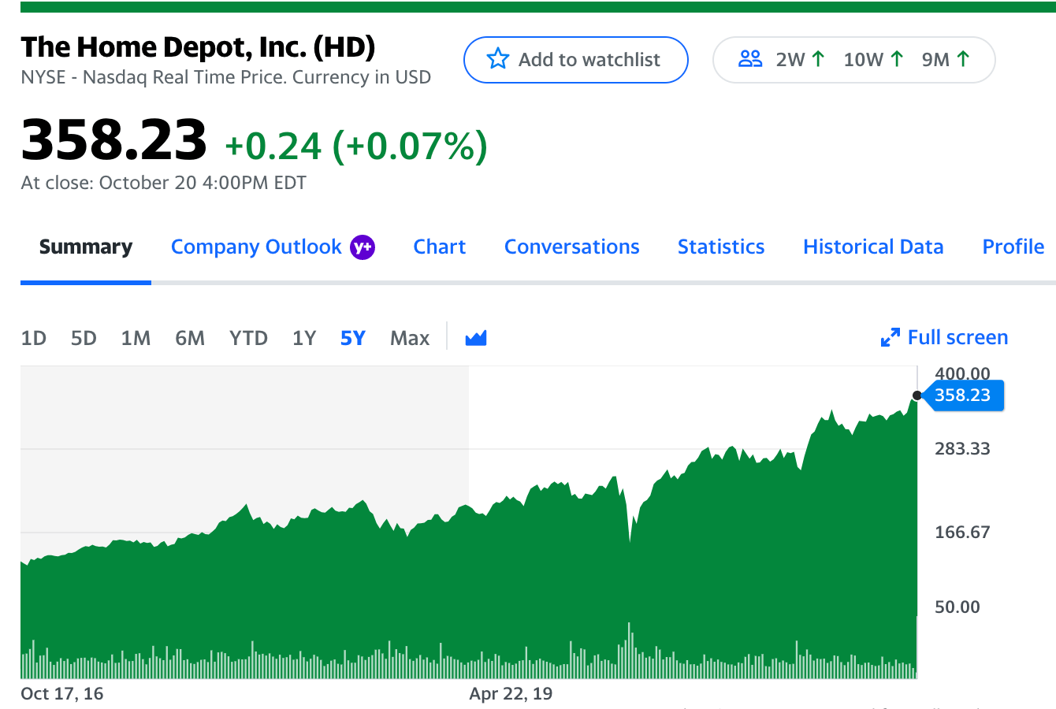1056x709 pixels.
Task: Set chart range to 1Y
Action: coord(304,339)
